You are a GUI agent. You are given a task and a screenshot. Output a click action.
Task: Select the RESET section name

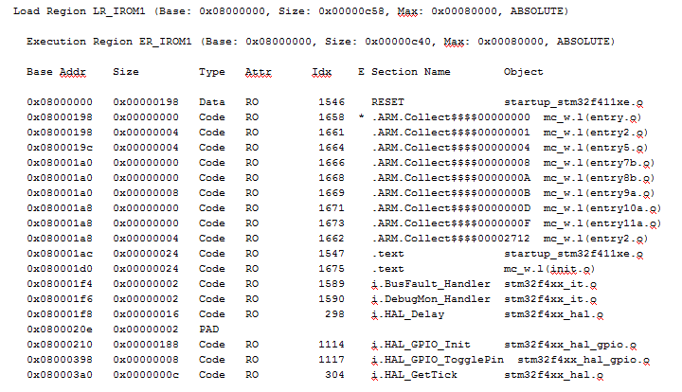[x=387, y=102]
